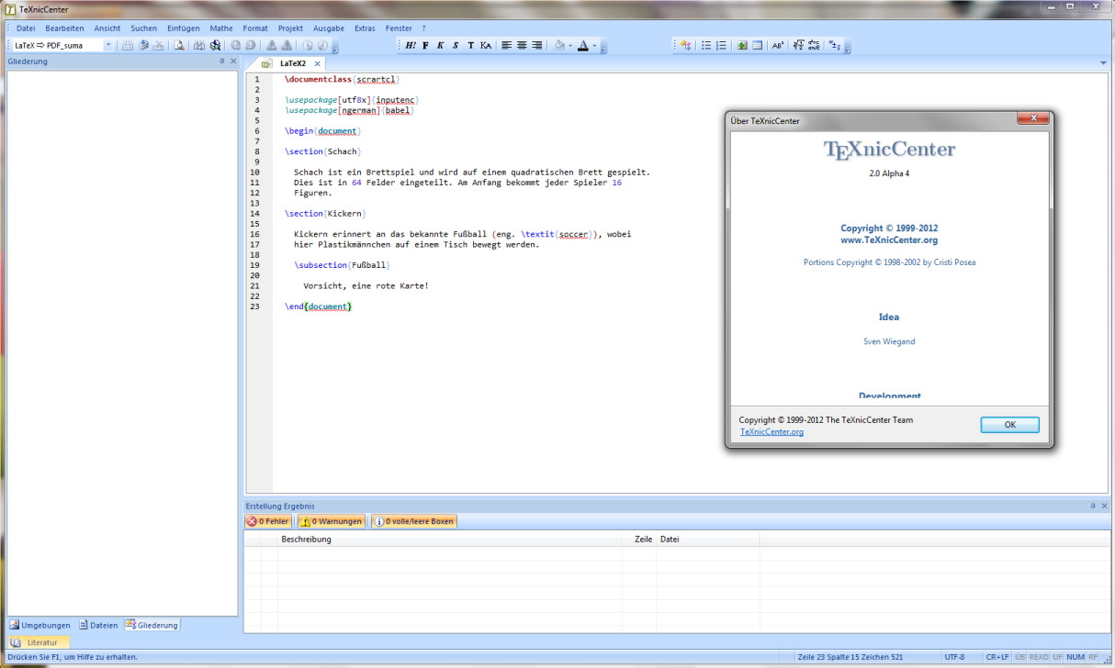Insert a bulleted list (itemize) icon
This screenshot has width=1115, height=668.
click(706, 45)
